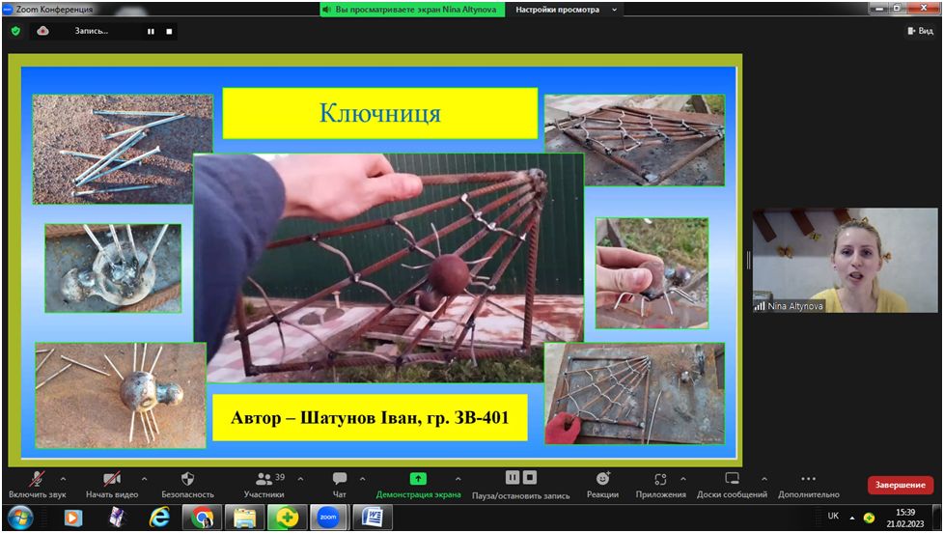Click the panel divider handle beside the video
Image resolution: width=944 pixels, height=533 pixels.
tap(748, 260)
